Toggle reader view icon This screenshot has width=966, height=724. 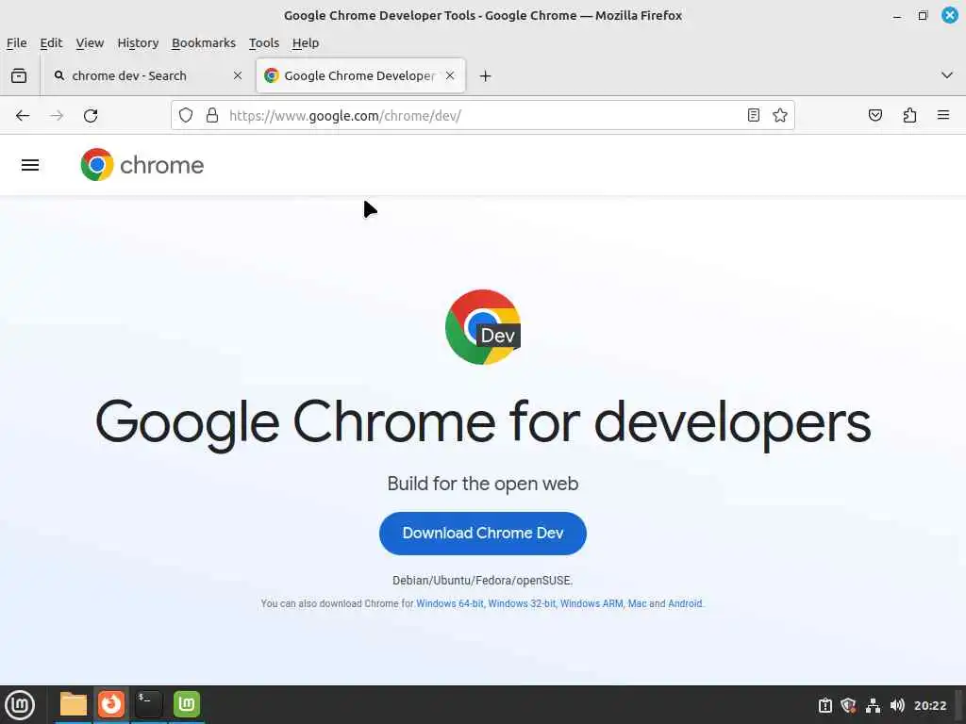pos(753,115)
